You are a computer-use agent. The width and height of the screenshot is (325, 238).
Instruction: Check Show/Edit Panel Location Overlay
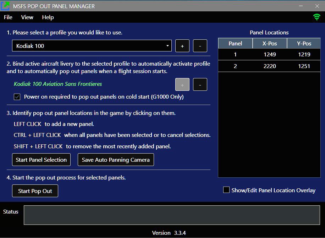coord(226,190)
